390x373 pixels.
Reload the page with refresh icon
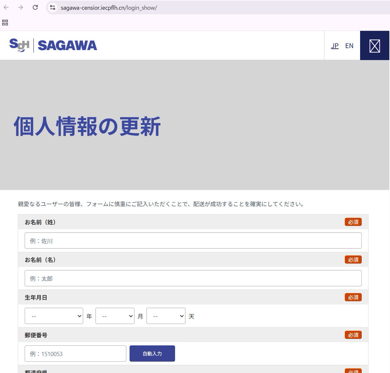tap(35, 7)
